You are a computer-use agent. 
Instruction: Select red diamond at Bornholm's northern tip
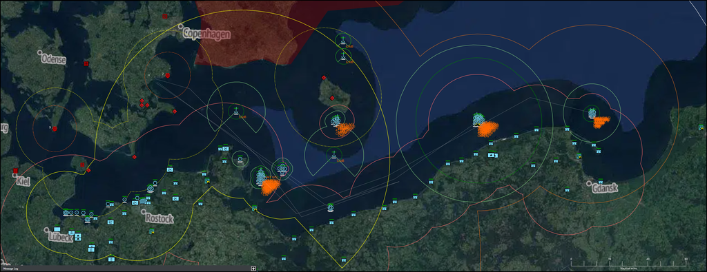323,78
